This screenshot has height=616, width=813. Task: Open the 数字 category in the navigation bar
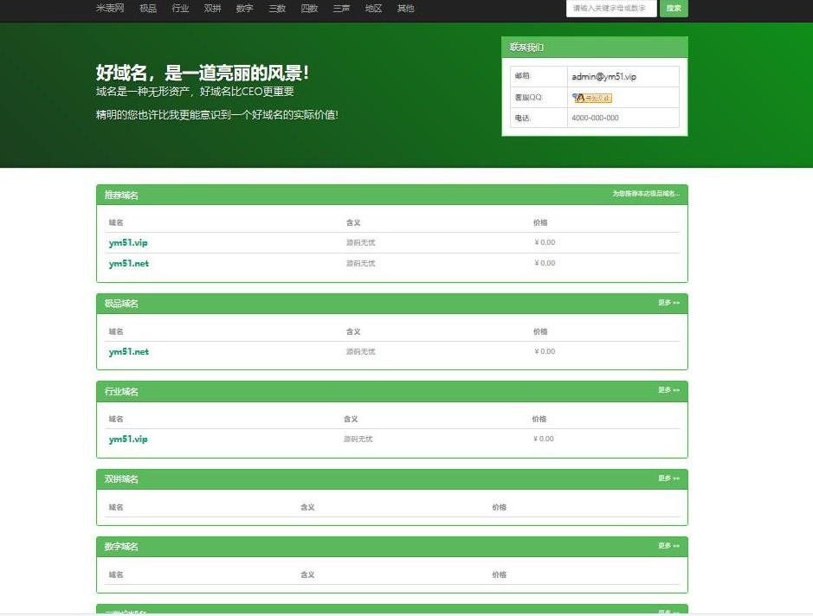(x=243, y=9)
